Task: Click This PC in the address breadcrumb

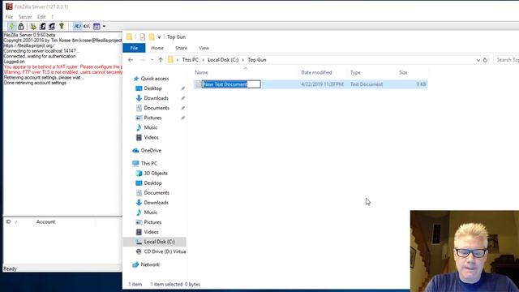Action: point(190,60)
